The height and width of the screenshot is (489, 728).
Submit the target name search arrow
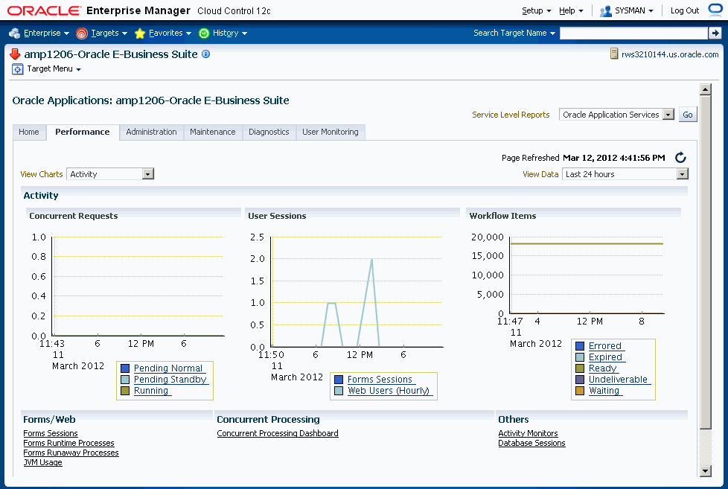click(715, 33)
